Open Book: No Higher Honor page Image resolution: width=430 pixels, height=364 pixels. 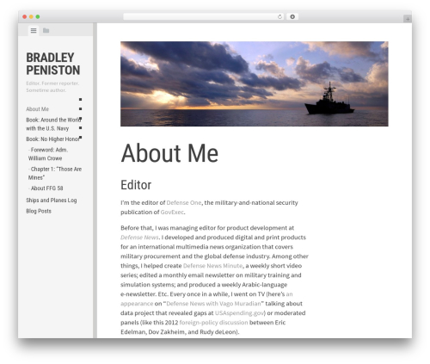53,139
